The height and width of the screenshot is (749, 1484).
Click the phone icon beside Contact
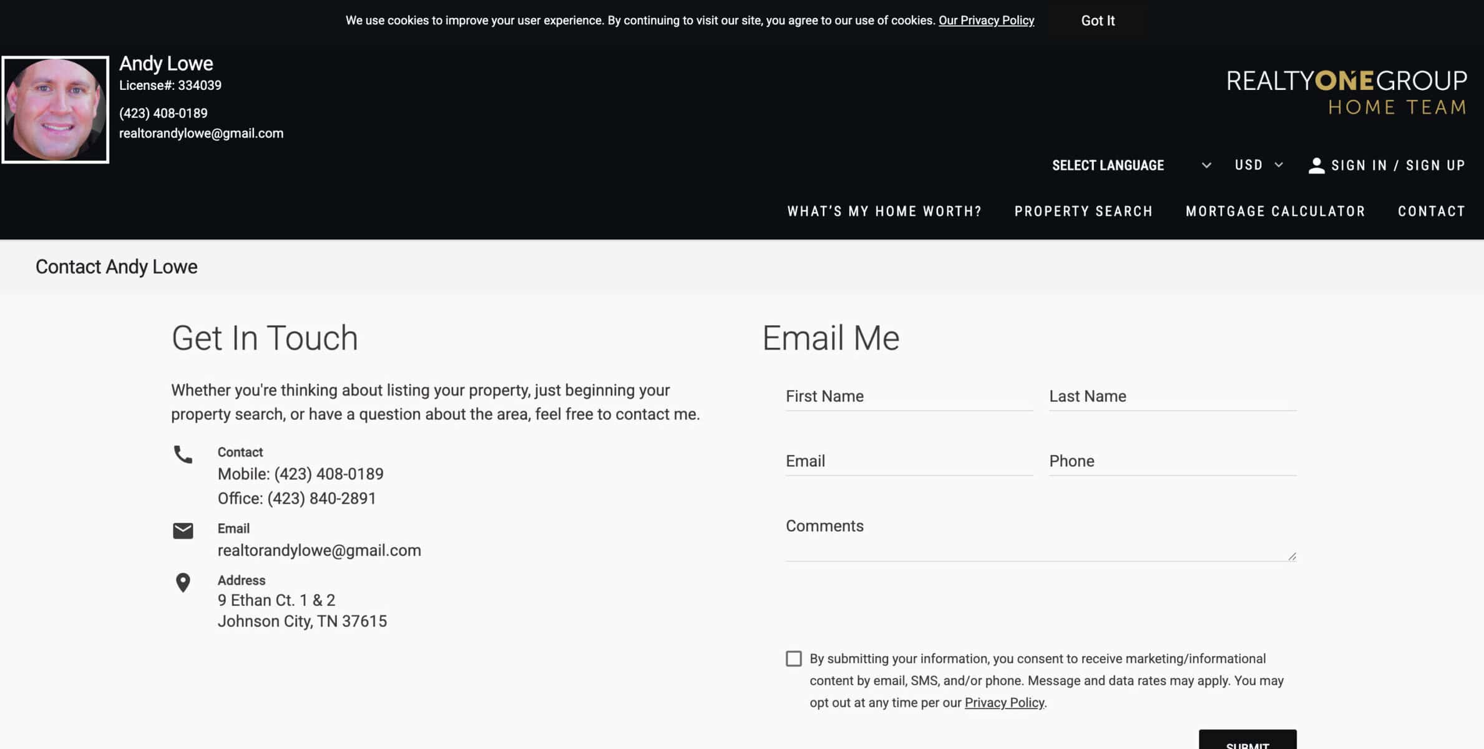click(x=183, y=454)
